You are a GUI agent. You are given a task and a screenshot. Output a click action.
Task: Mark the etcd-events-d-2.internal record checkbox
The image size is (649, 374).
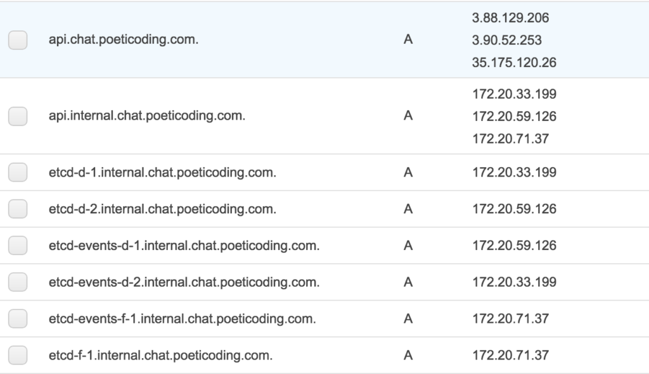point(18,282)
